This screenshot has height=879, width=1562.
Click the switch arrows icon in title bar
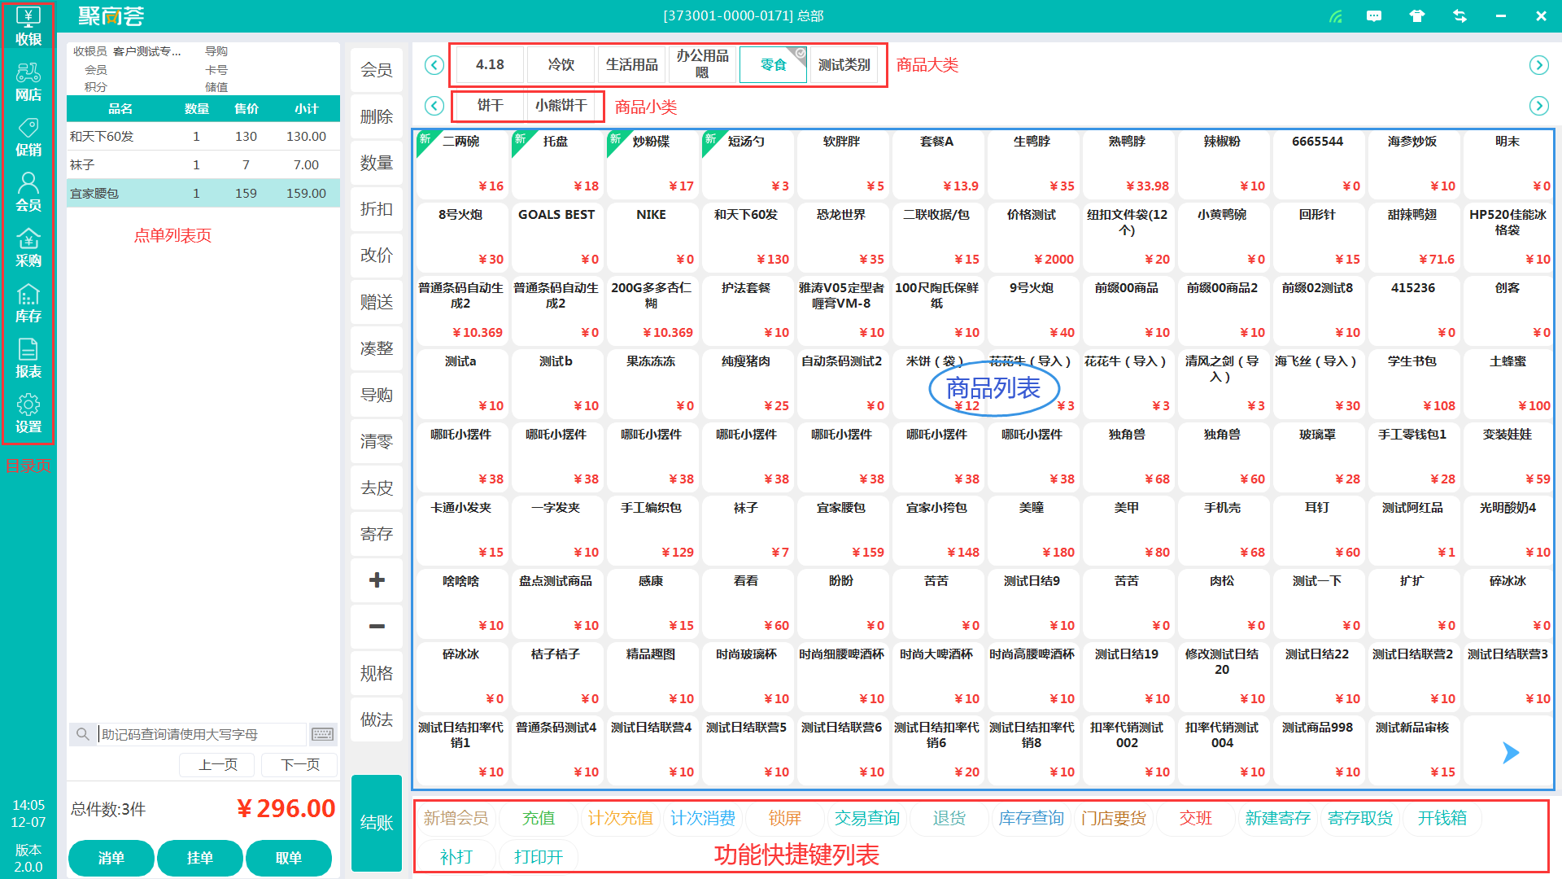click(x=1459, y=16)
